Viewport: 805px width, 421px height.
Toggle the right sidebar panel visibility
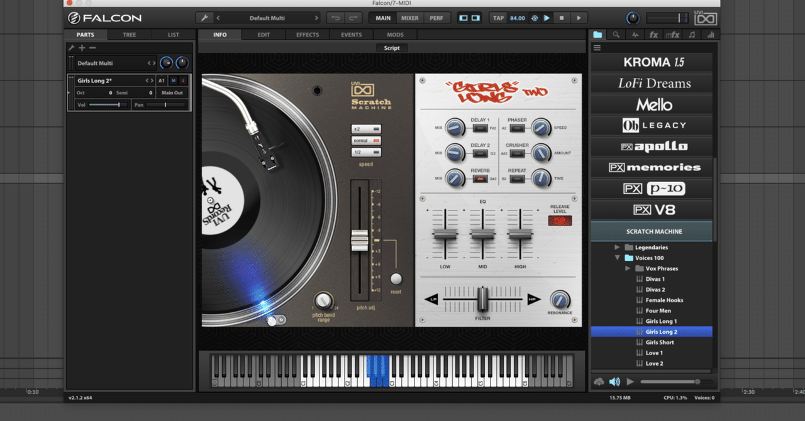point(476,18)
